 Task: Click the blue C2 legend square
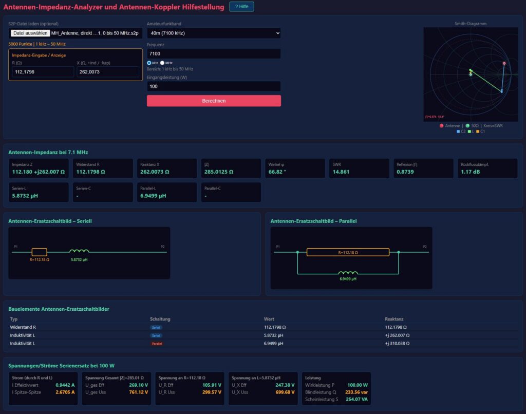tap(458, 131)
